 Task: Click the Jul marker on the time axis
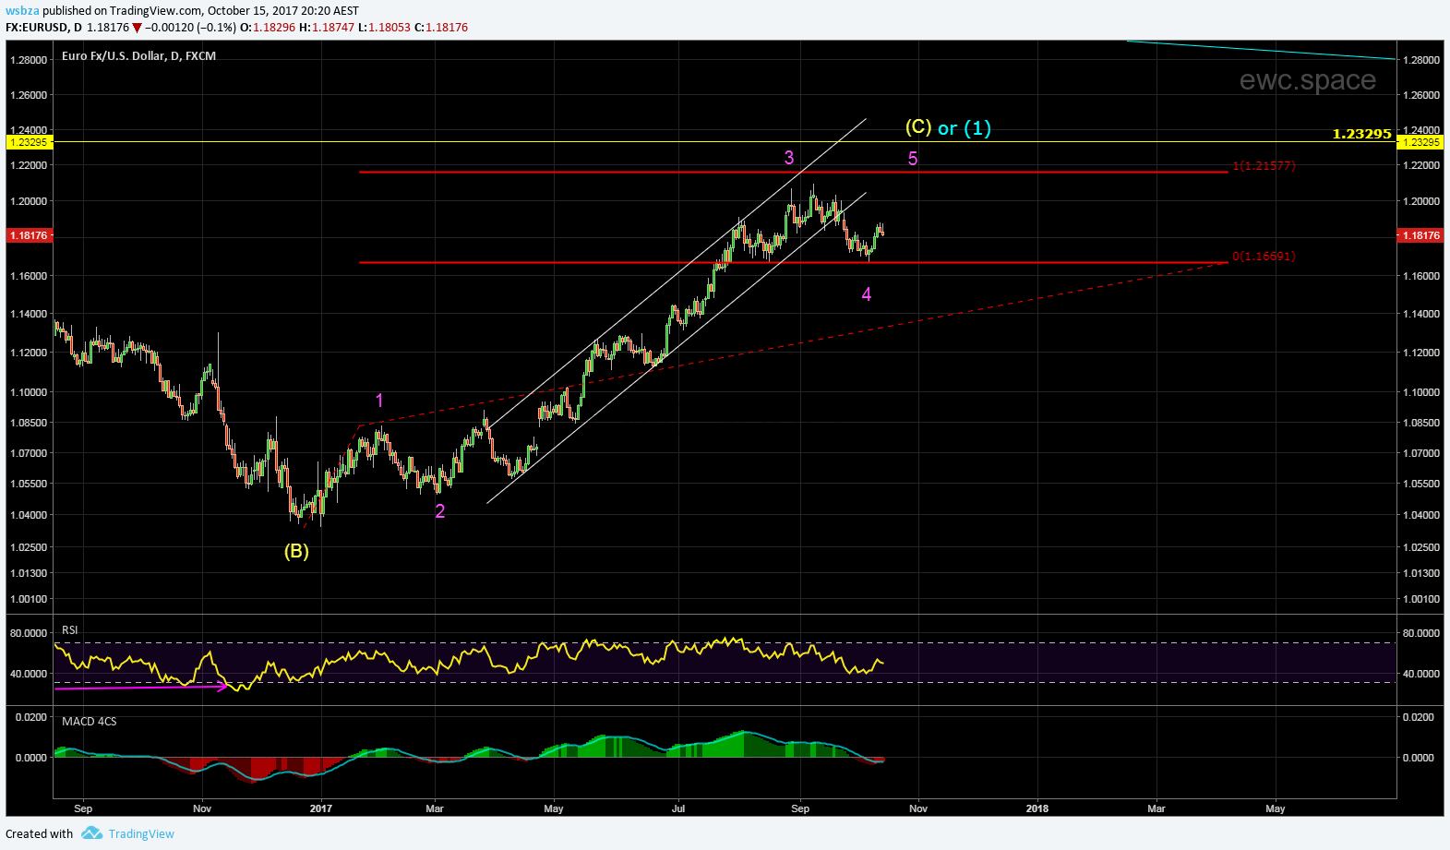pyautogui.click(x=678, y=808)
